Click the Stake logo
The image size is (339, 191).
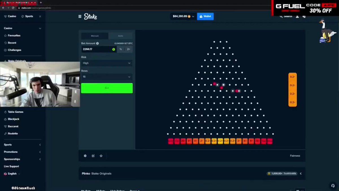click(x=90, y=17)
